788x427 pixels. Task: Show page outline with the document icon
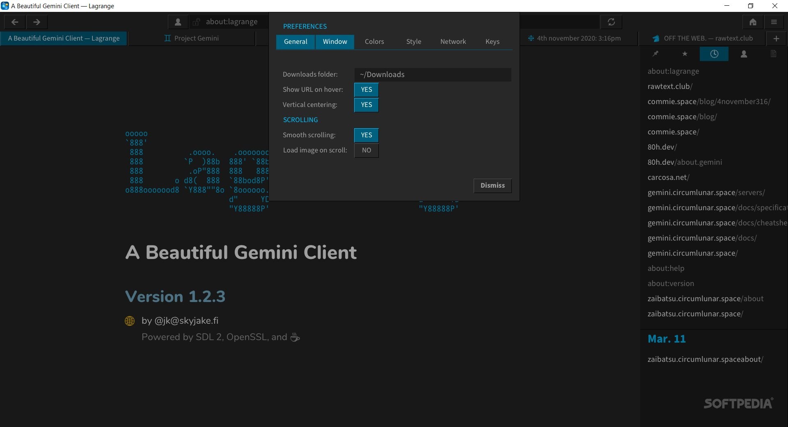point(773,54)
